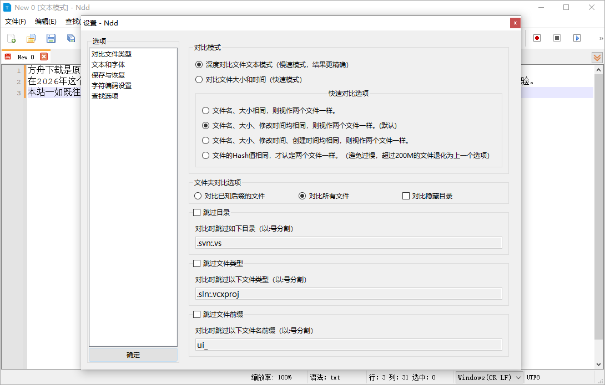This screenshot has width=605, height=385.
Task: Click the copy document toolbar icon
Action: (70, 38)
